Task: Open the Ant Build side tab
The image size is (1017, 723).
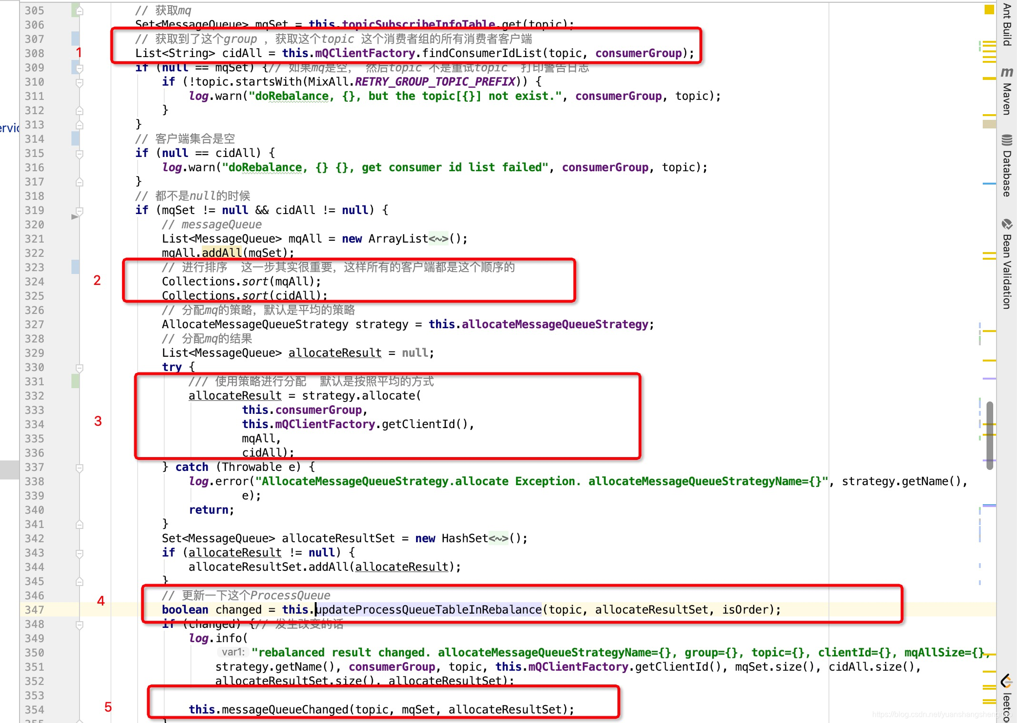Action: point(1007,24)
